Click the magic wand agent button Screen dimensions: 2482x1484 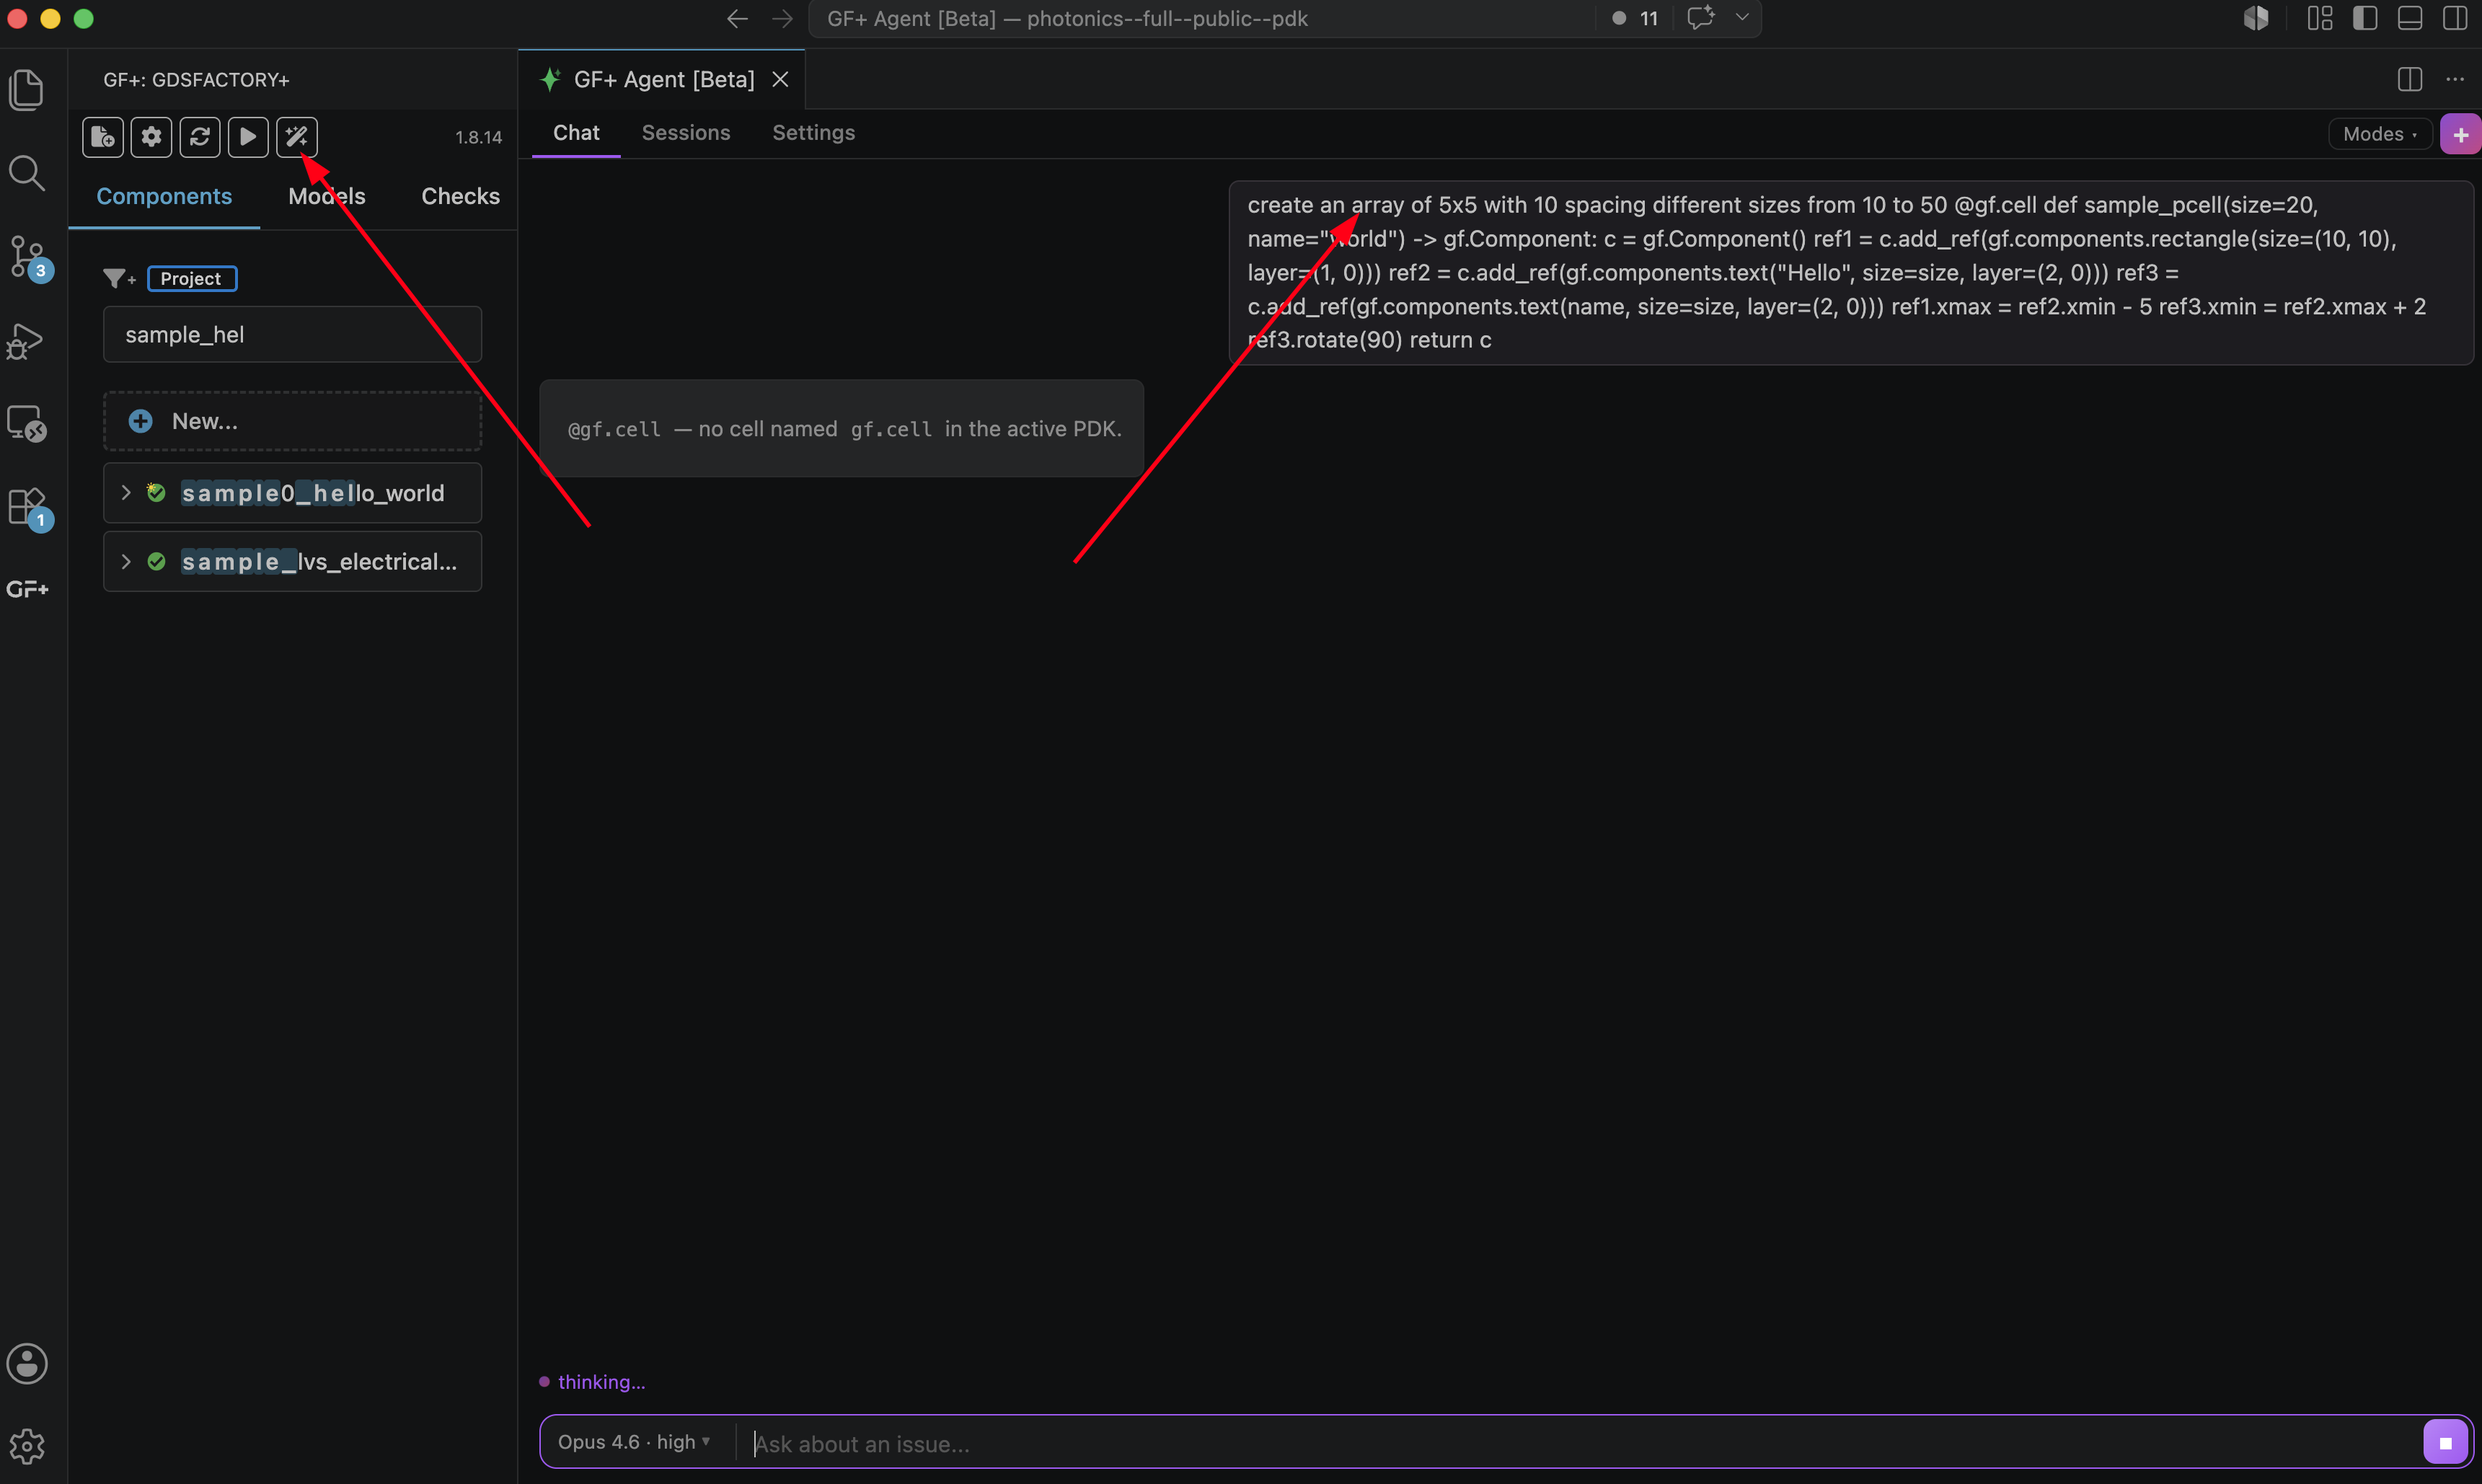[x=296, y=137]
